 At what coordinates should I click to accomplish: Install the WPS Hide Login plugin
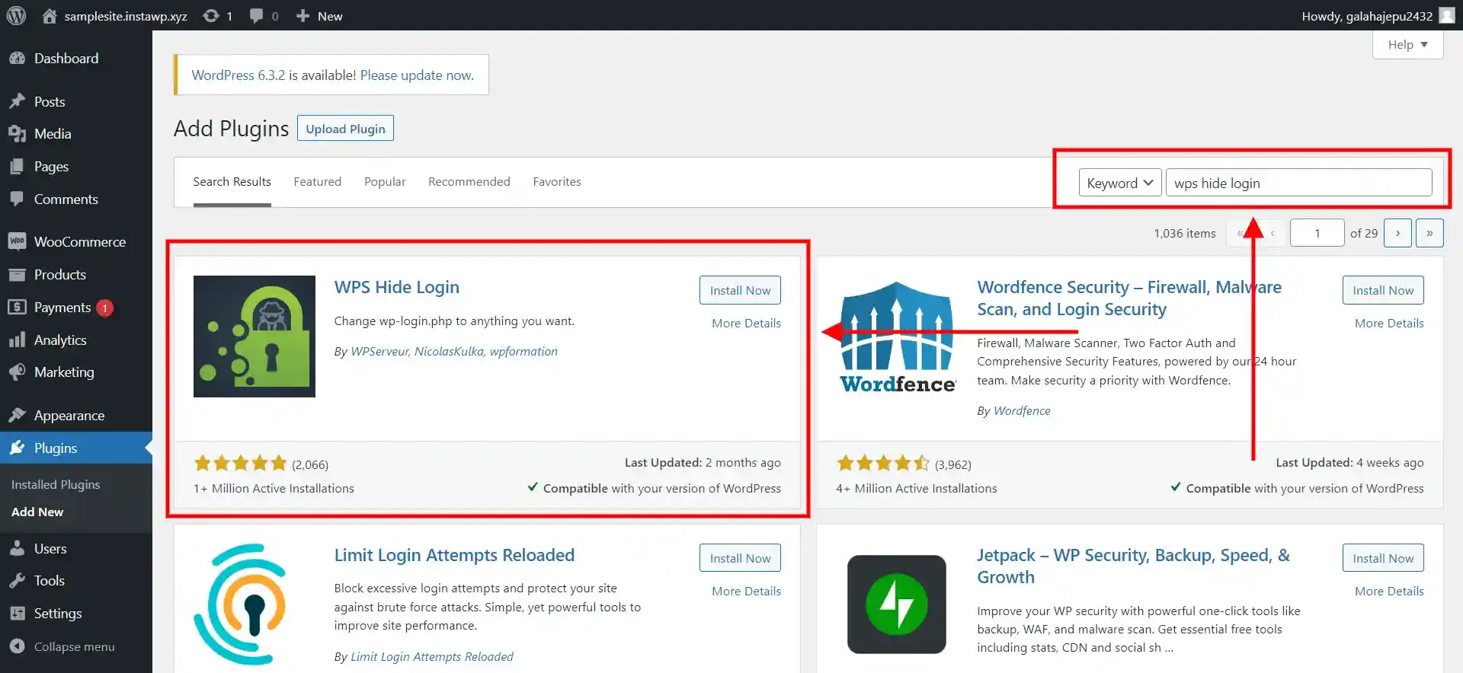pos(741,290)
